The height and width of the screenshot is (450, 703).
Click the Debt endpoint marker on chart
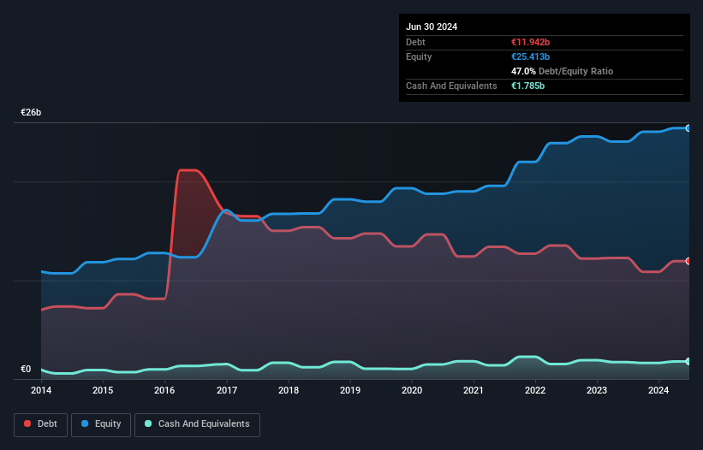tap(688, 261)
